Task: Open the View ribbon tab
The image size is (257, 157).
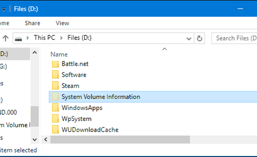Action: [x=62, y=23]
